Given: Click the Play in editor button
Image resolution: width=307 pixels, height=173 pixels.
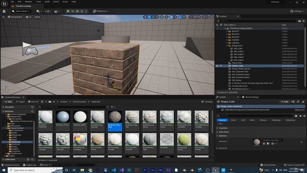Looking at the screenshot, I should [68, 11].
